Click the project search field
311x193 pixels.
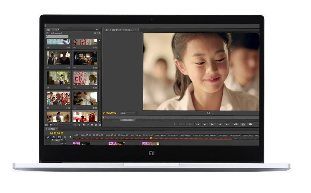tap(57, 37)
